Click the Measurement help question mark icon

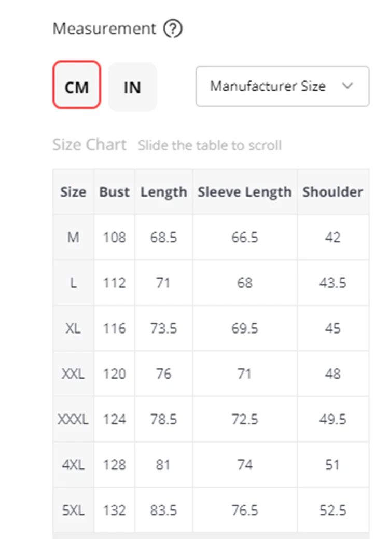coord(173,29)
